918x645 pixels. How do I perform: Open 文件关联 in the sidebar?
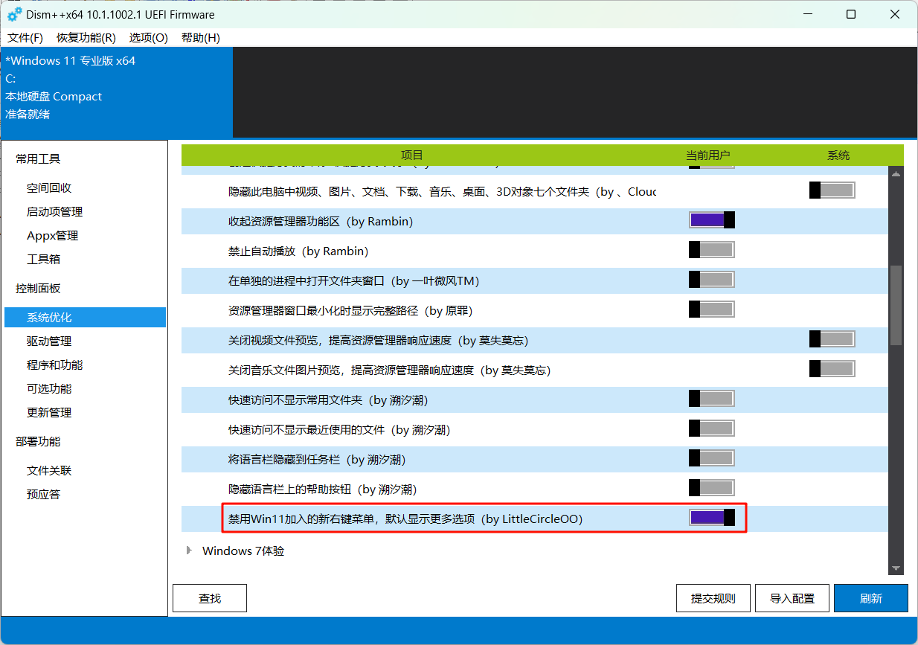point(49,471)
